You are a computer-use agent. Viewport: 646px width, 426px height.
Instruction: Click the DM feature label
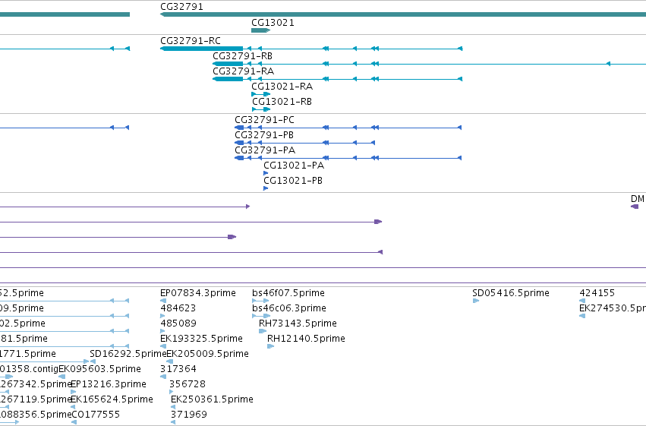pyautogui.click(x=638, y=199)
